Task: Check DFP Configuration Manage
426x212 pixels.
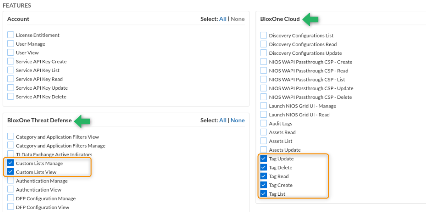Action: tap(11, 198)
